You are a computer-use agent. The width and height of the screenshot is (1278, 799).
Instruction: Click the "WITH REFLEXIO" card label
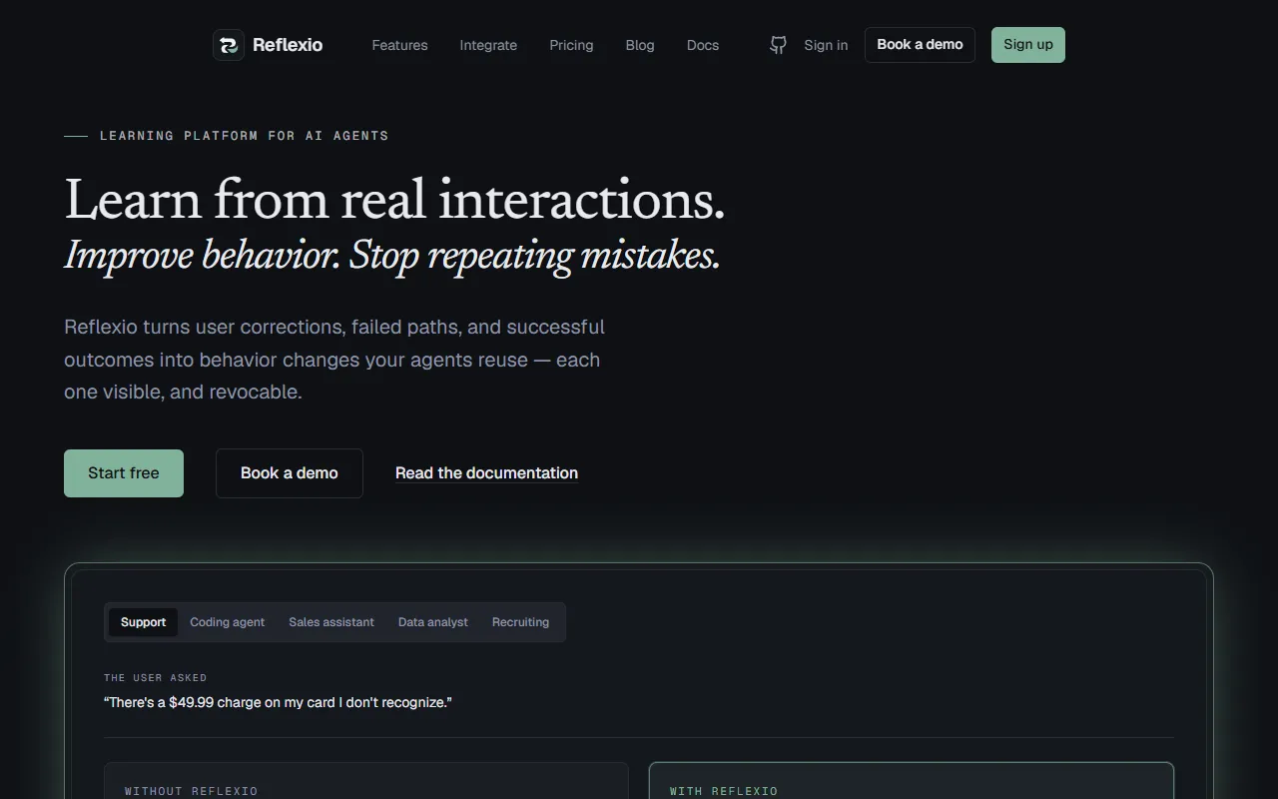coord(724,791)
